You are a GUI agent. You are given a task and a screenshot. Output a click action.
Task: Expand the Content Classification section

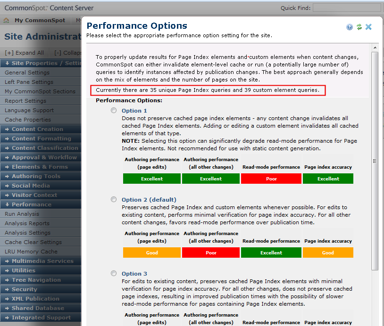pos(41,148)
